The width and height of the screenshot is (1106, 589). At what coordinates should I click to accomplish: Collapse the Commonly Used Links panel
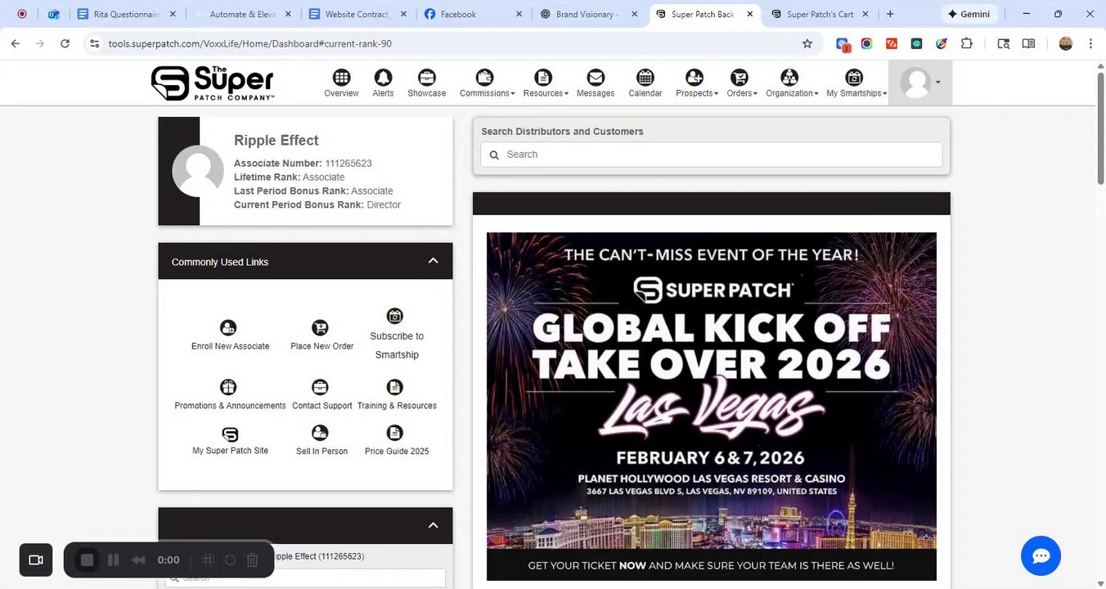click(433, 261)
